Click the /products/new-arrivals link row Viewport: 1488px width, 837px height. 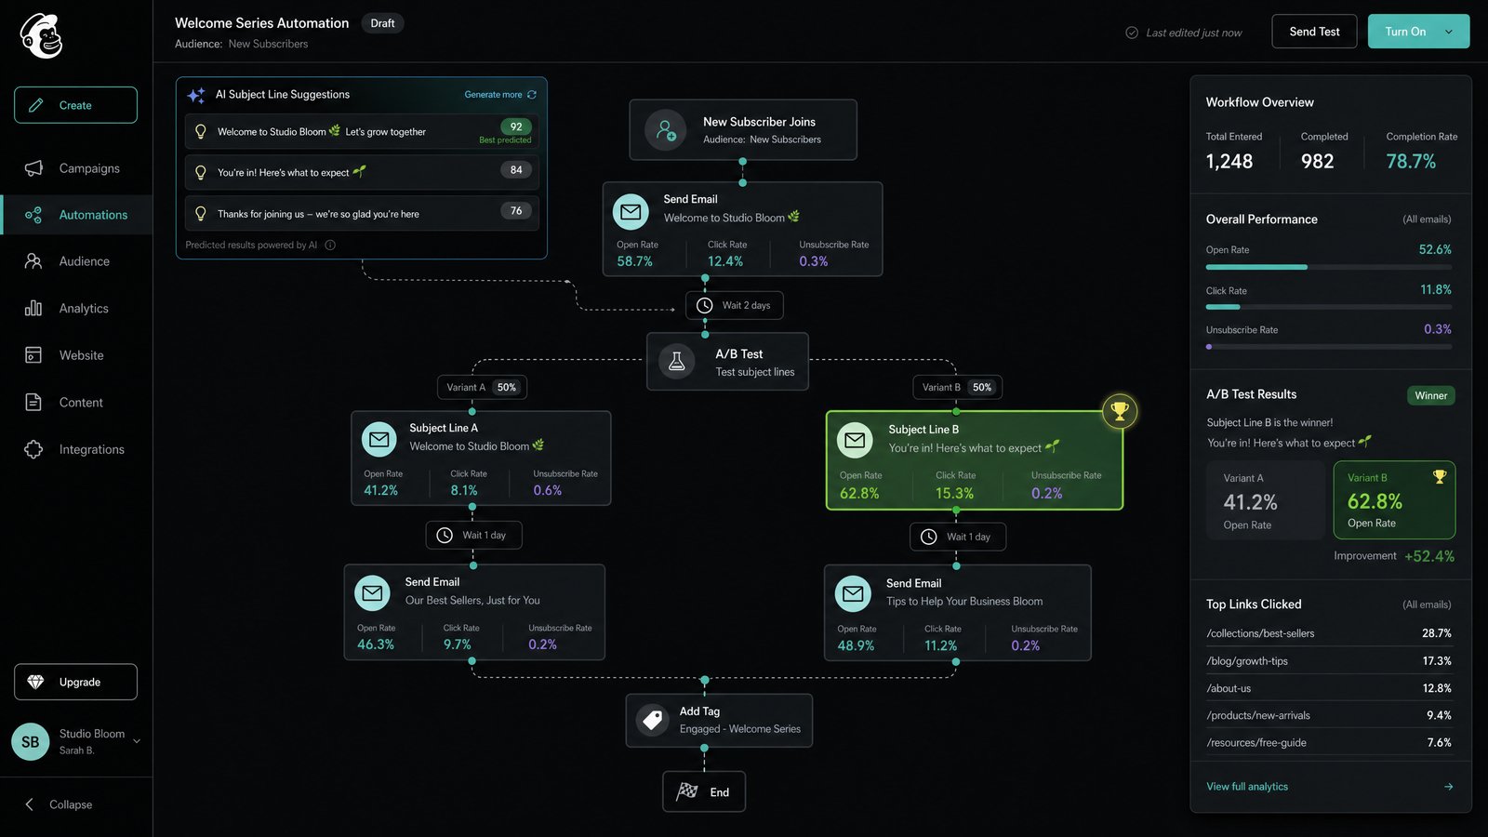point(1329,715)
